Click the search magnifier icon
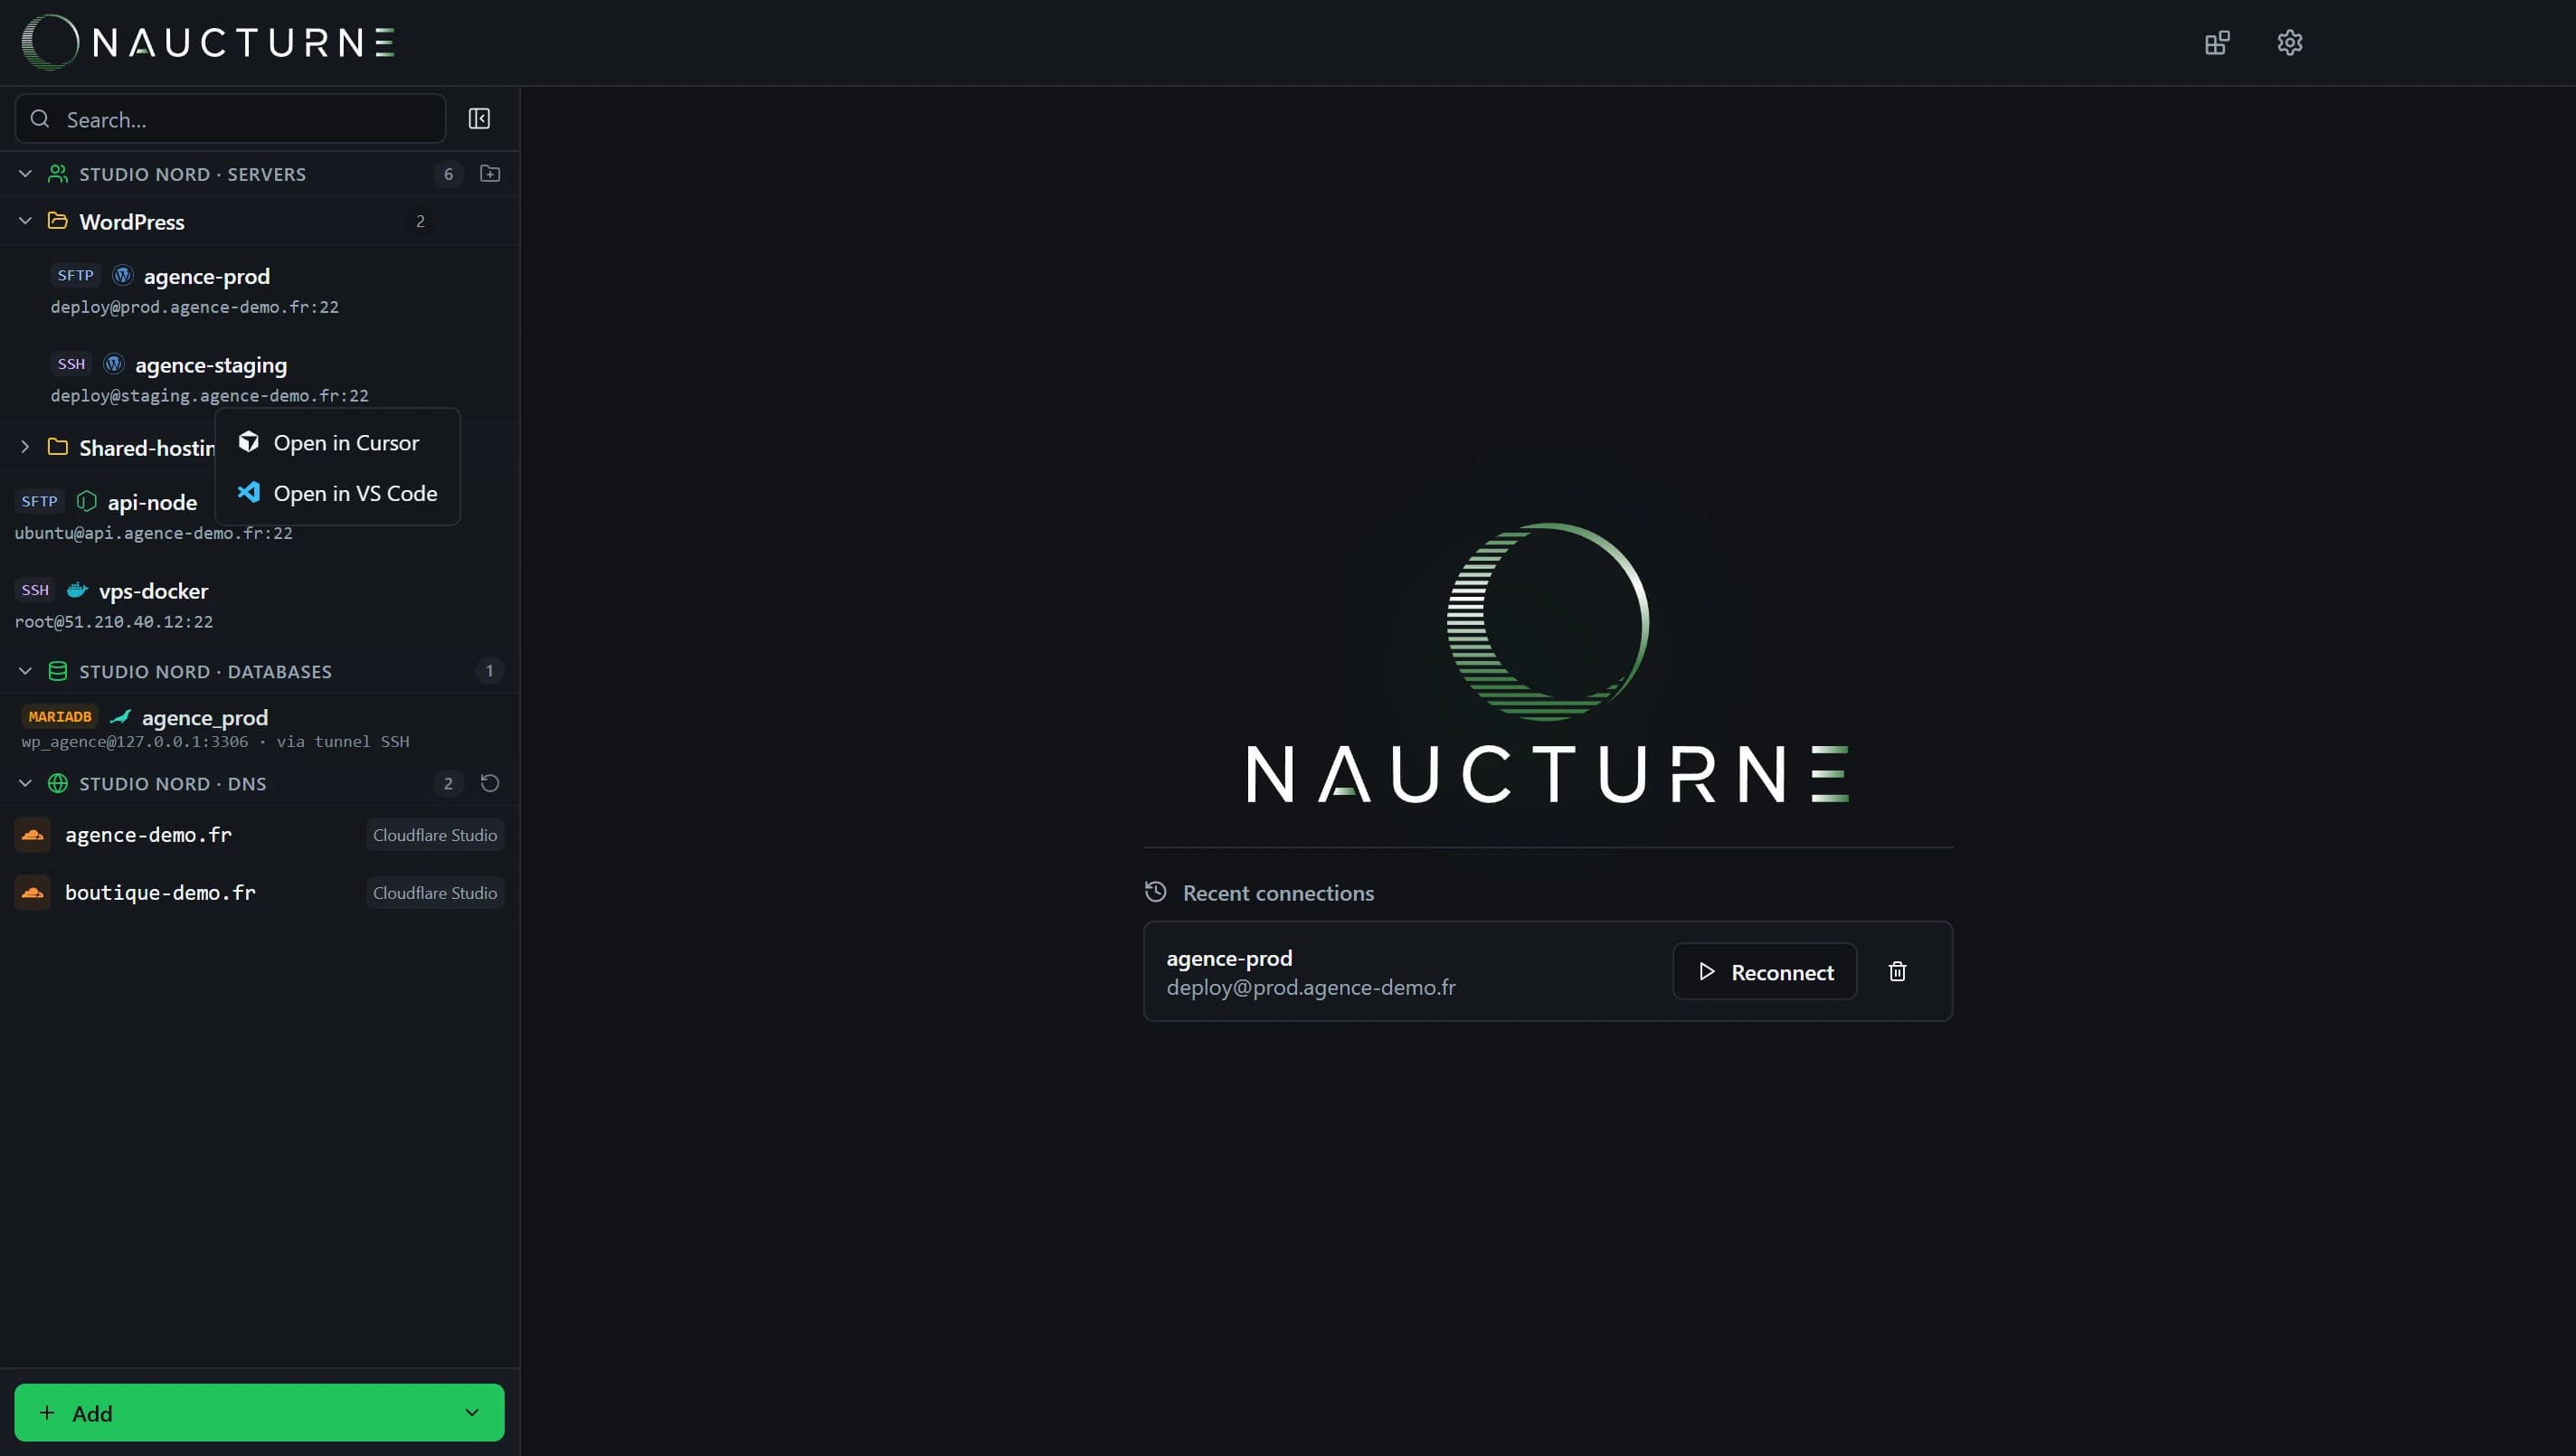Screen dimensions: 2576x1456 (x=40, y=119)
